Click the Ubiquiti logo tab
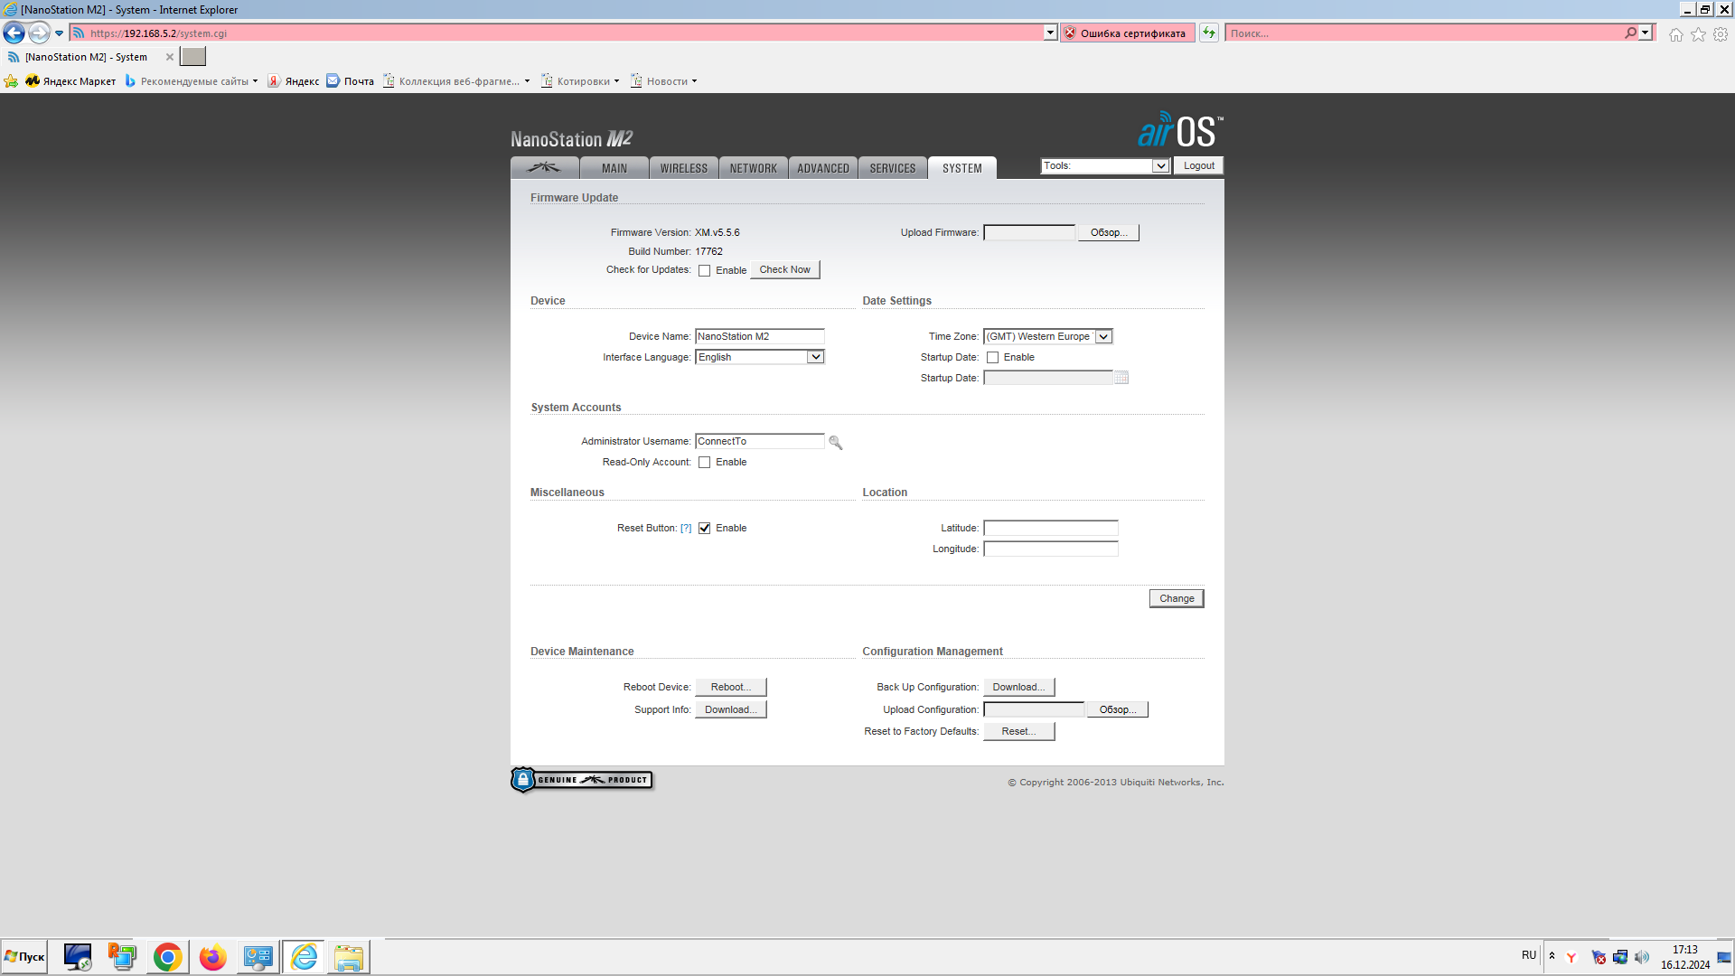This screenshot has width=1735, height=976. pyautogui.click(x=544, y=168)
